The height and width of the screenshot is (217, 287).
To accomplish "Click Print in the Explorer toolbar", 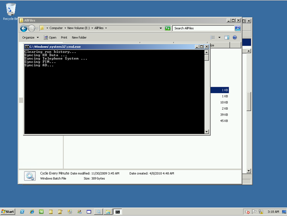I will pos(64,38).
